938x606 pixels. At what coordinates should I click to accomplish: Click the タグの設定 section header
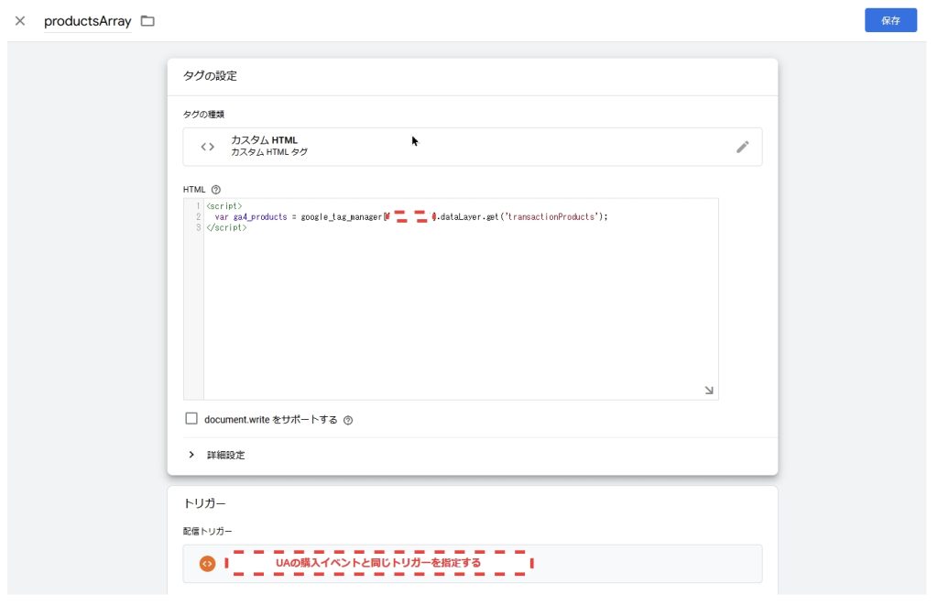click(x=211, y=76)
